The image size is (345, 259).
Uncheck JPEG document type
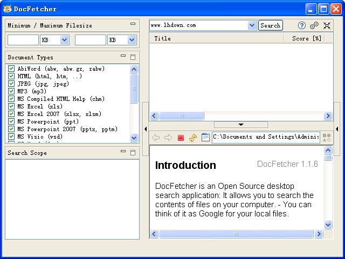coord(11,84)
